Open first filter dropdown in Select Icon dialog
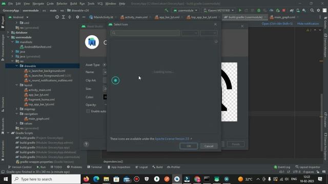328x184 pixels. click(x=190, y=33)
